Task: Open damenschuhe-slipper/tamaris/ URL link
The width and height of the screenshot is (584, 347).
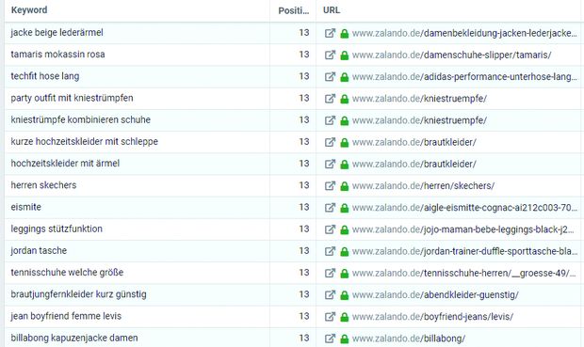Action: [452, 55]
